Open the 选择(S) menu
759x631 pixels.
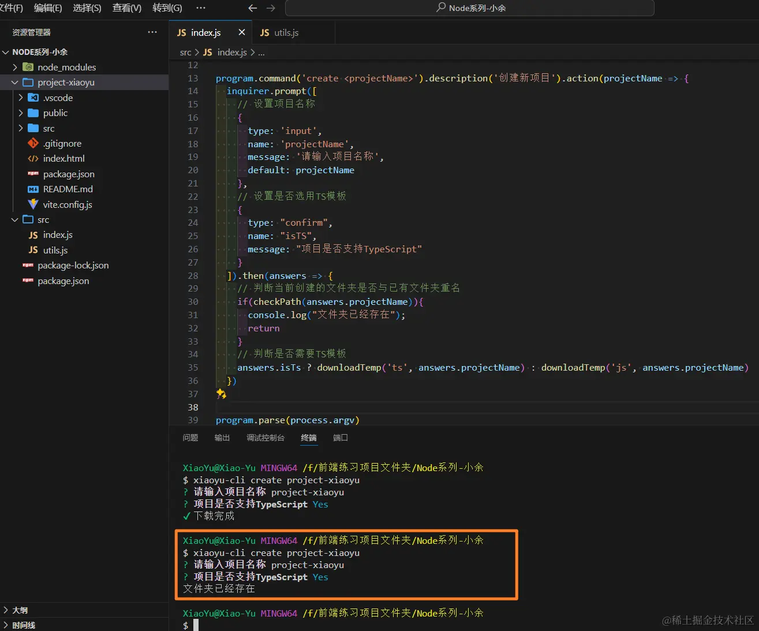[87, 8]
